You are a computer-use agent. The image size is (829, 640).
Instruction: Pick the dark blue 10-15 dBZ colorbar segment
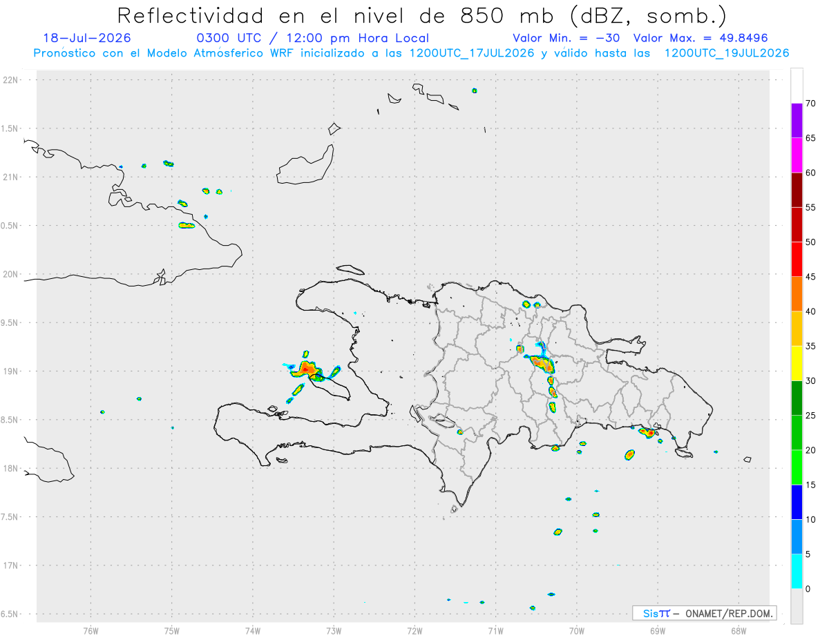click(x=797, y=502)
